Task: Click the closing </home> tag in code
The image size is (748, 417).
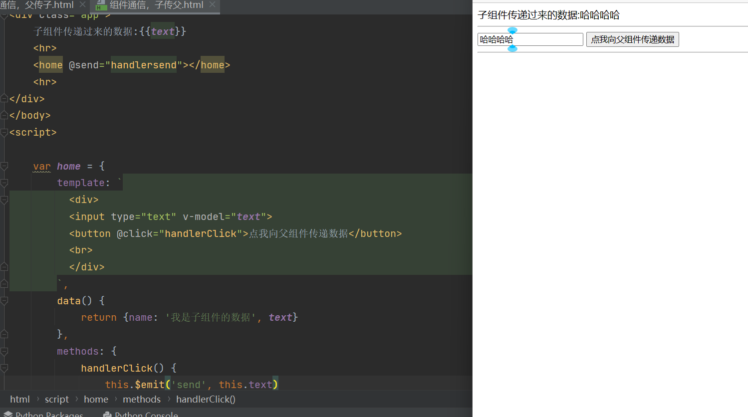Action: click(210, 65)
